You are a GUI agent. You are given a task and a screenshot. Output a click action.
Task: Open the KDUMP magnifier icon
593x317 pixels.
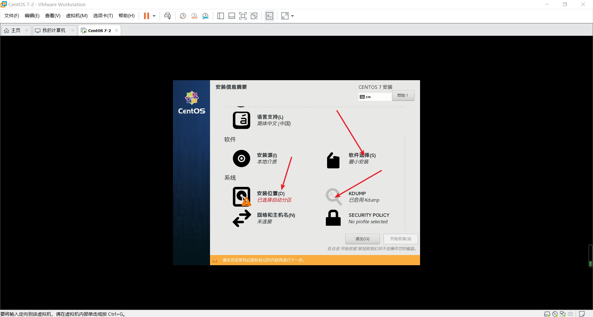pos(334,196)
